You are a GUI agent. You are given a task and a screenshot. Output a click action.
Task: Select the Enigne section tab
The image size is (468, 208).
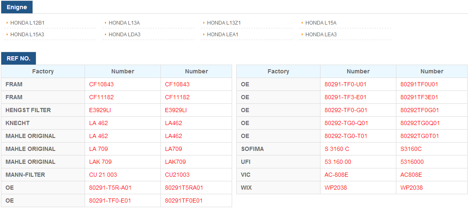[x=17, y=8]
